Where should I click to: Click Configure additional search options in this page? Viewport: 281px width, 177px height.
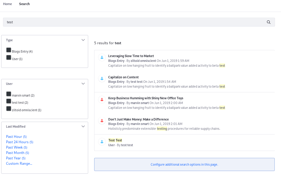(184, 164)
